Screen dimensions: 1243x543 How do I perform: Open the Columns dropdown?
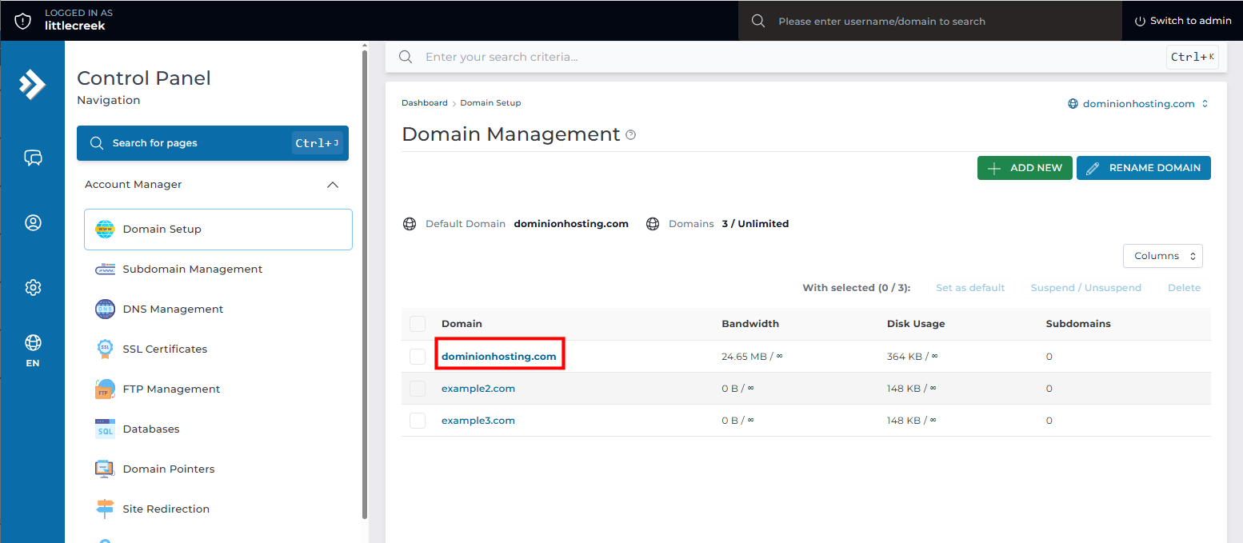click(x=1162, y=256)
